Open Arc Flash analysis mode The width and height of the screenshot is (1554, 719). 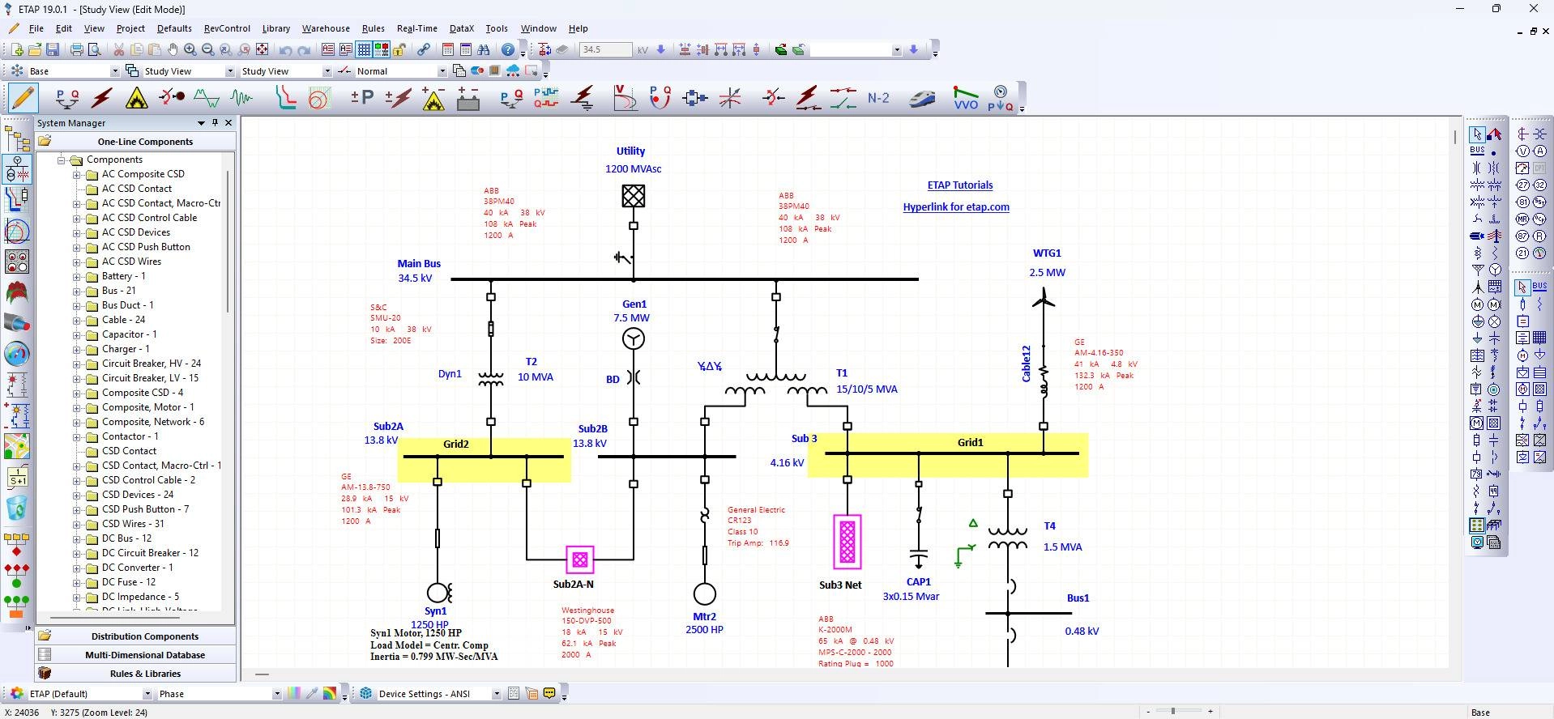(137, 99)
